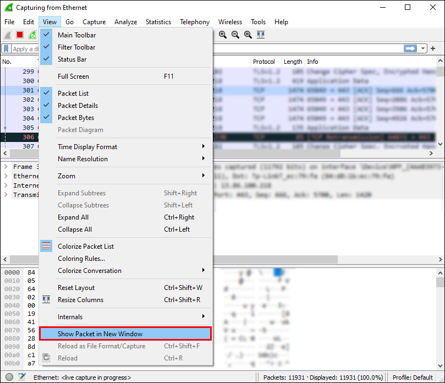Open the Go menu

pyautogui.click(x=69, y=22)
